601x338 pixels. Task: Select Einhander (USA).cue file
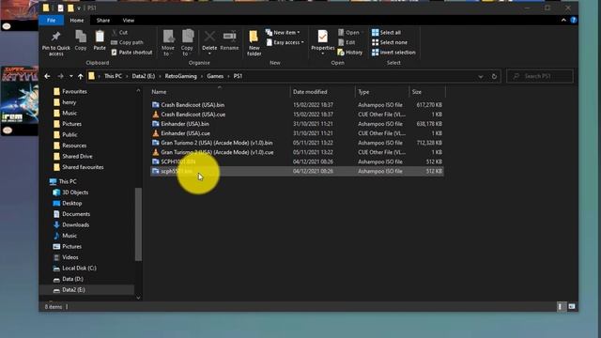click(297, 133)
